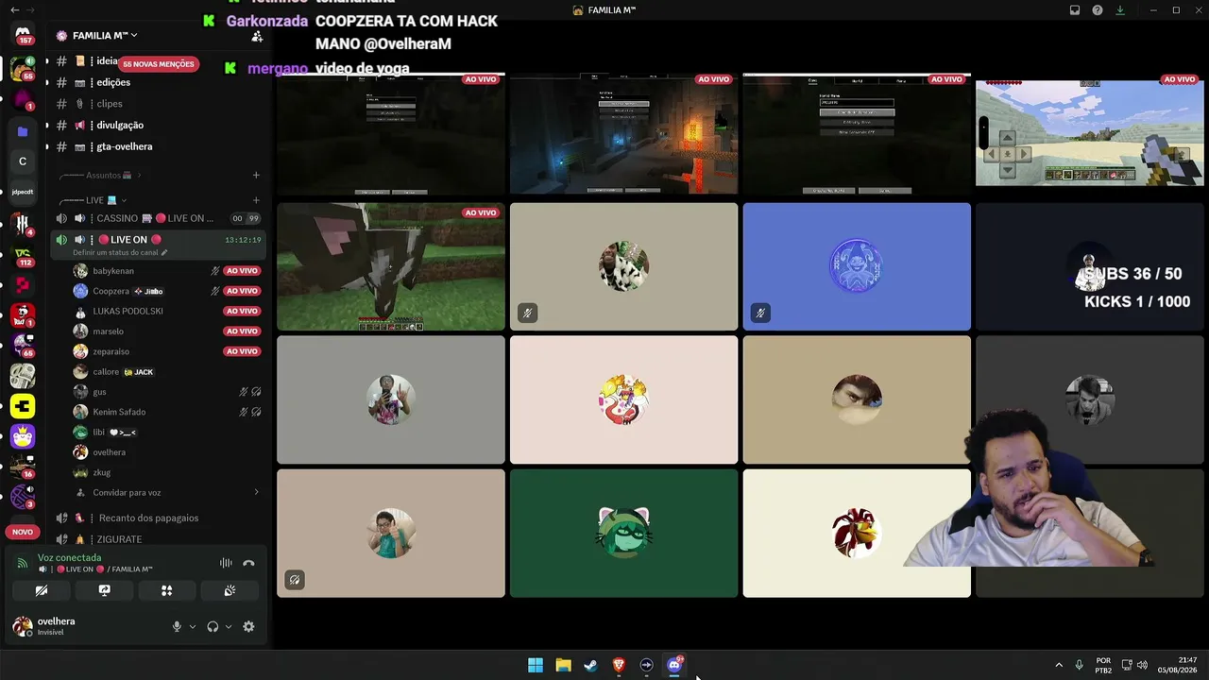Viewport: 1209px width, 680px height.
Task: Open the Discord inbox icon
Action: click(x=1075, y=10)
